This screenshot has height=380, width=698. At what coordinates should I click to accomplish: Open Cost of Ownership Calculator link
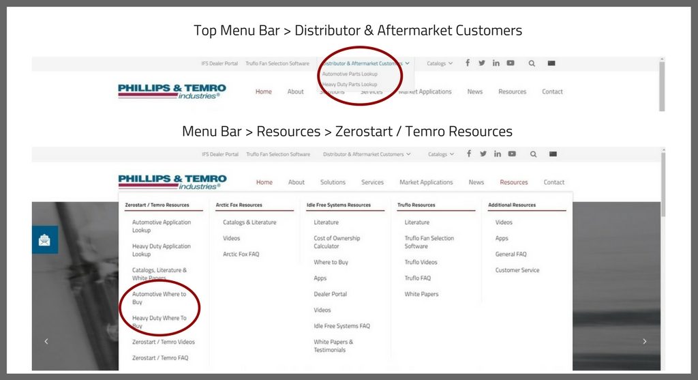tap(337, 242)
